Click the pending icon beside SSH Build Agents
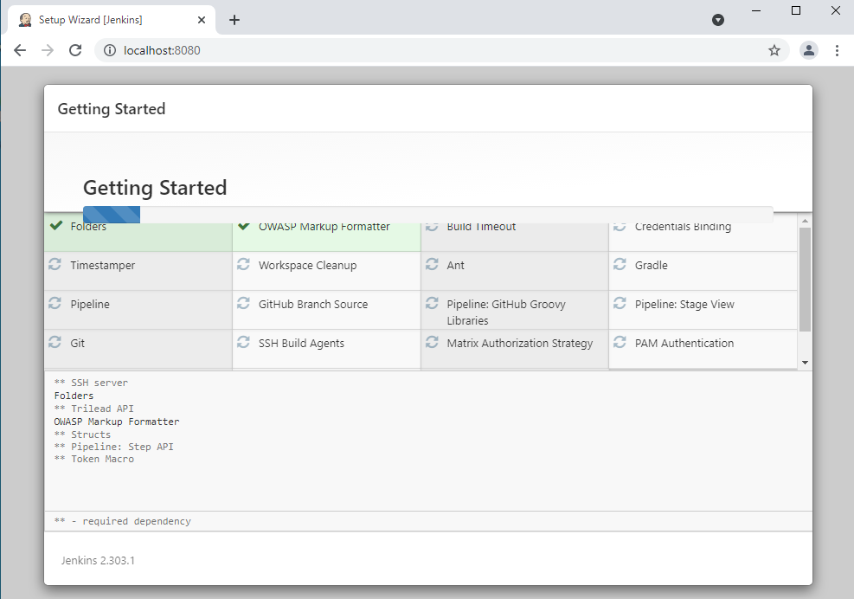 (x=243, y=342)
